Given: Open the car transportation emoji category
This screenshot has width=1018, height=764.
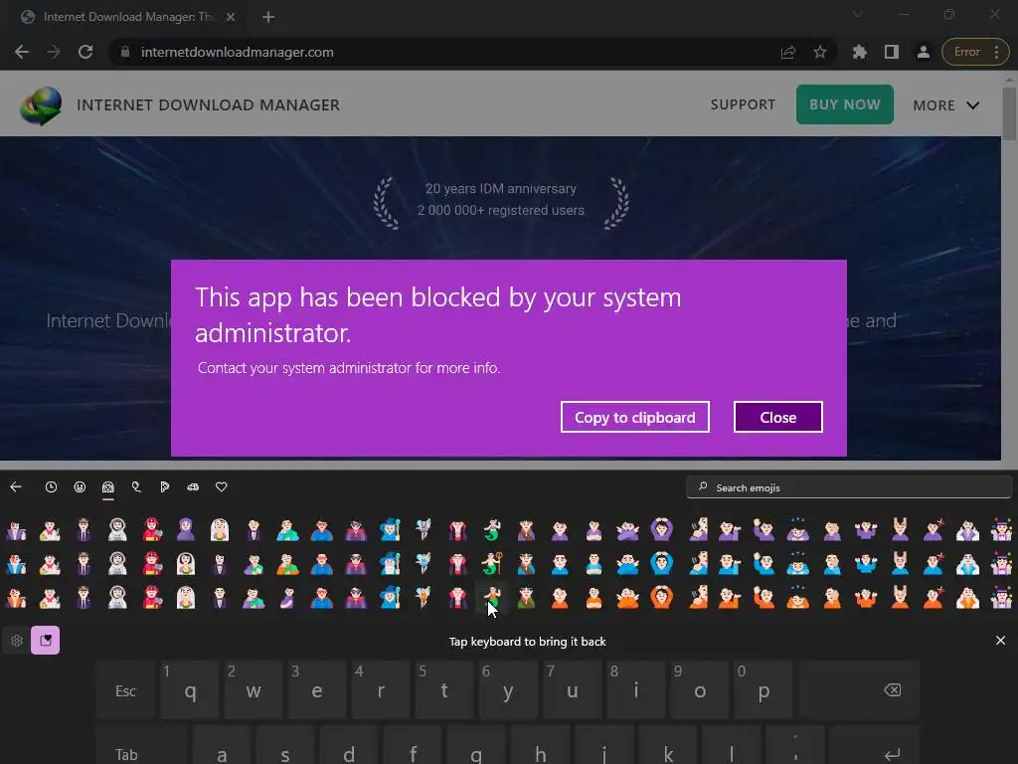Looking at the screenshot, I should 193,487.
